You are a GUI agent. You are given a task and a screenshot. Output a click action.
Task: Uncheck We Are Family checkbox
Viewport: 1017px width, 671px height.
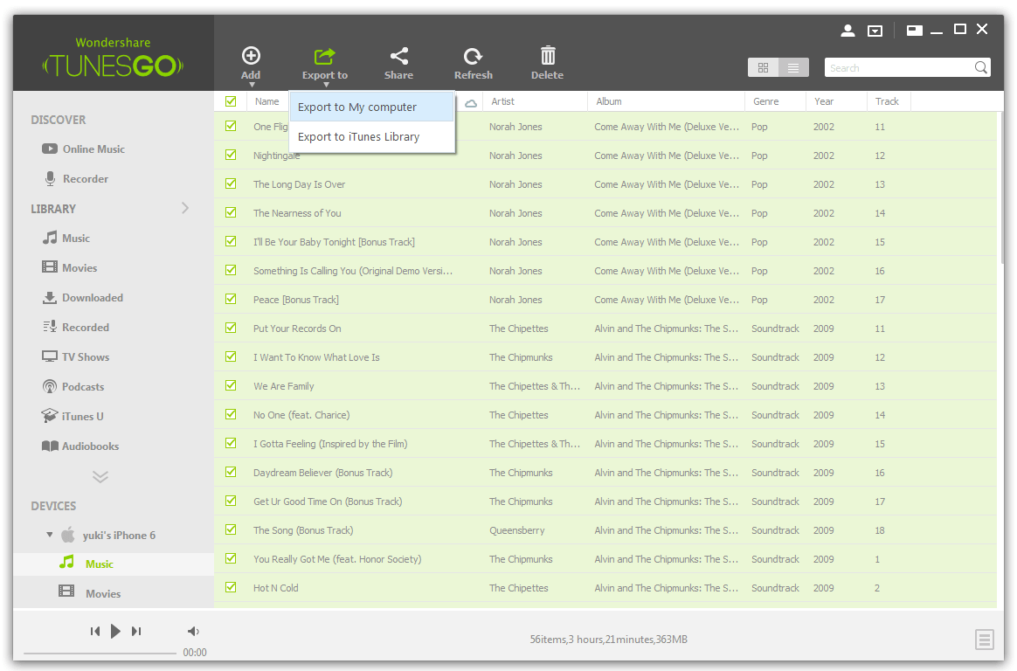click(231, 385)
